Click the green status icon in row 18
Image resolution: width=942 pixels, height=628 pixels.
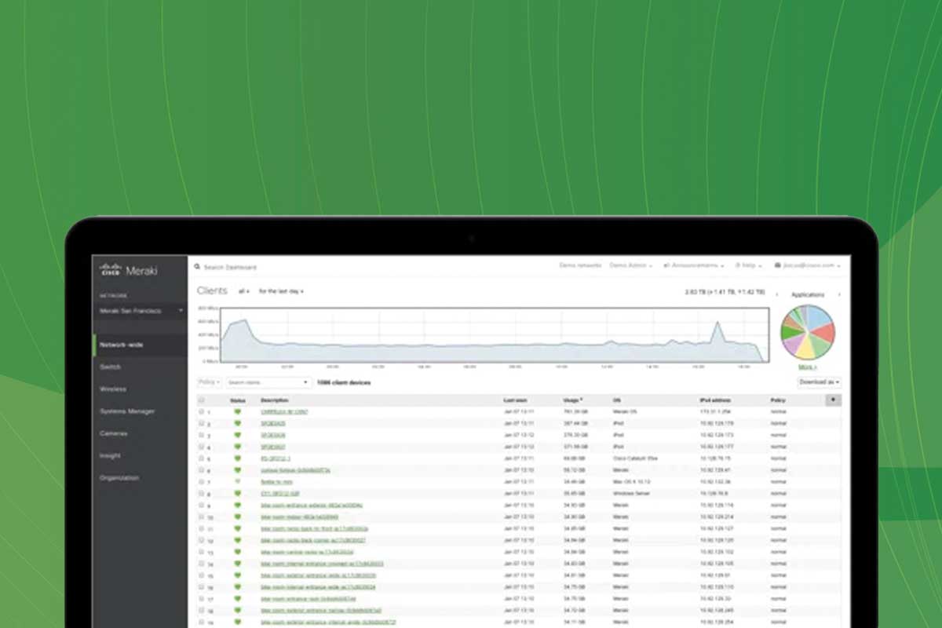pos(237,611)
